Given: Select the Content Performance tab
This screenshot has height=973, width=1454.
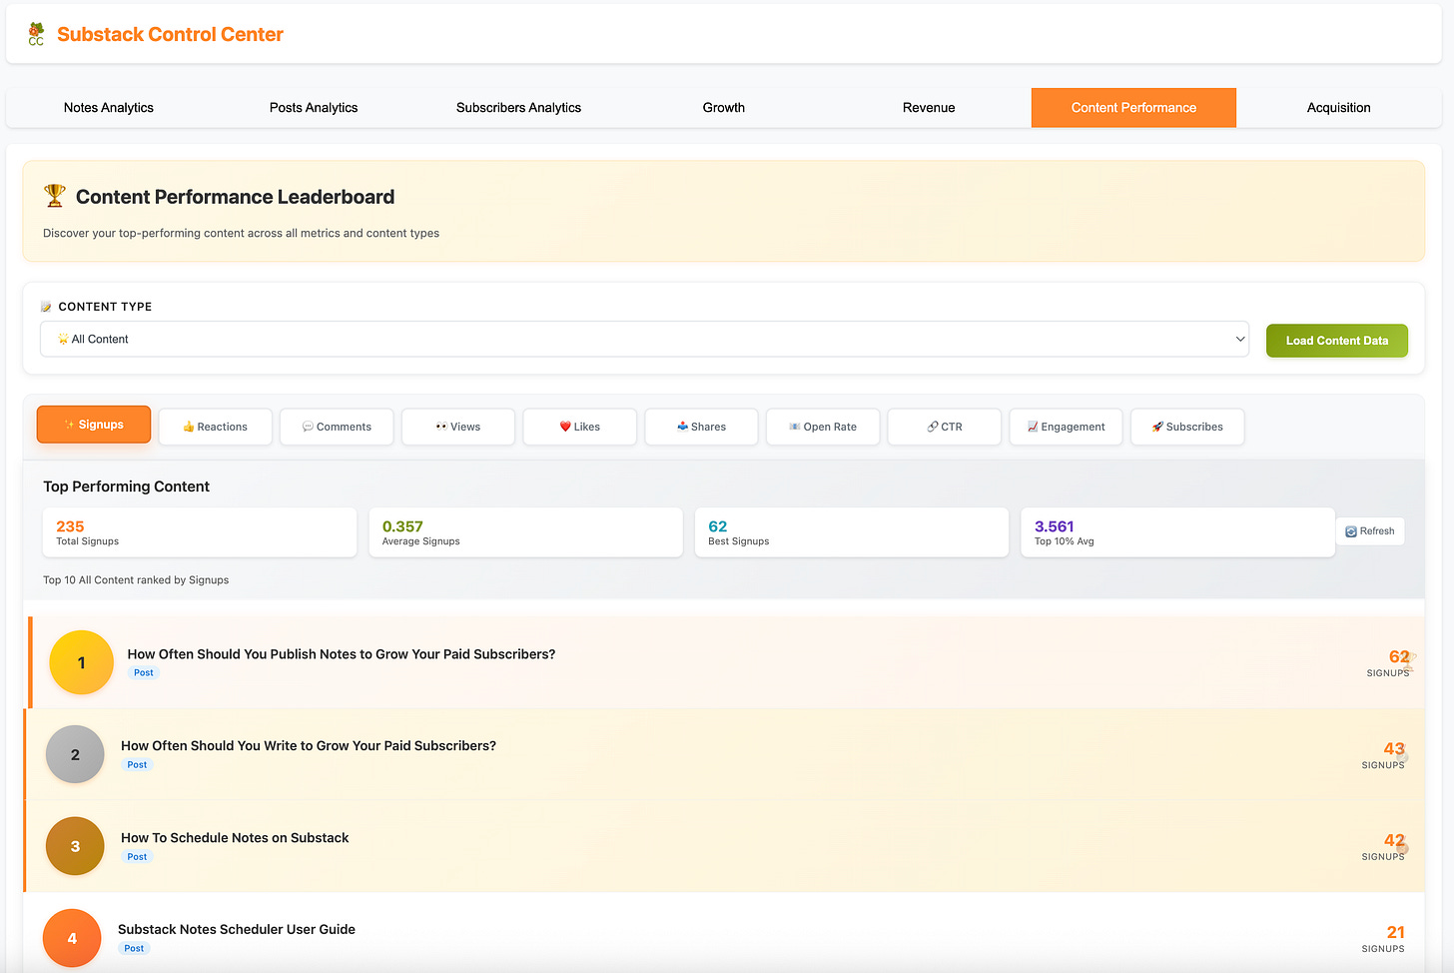Looking at the screenshot, I should point(1133,108).
